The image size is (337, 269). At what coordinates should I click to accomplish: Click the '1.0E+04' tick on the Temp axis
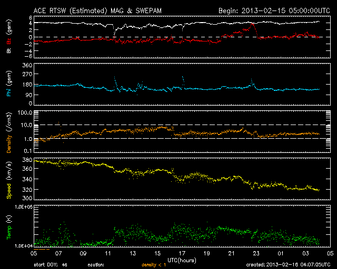[24, 246]
